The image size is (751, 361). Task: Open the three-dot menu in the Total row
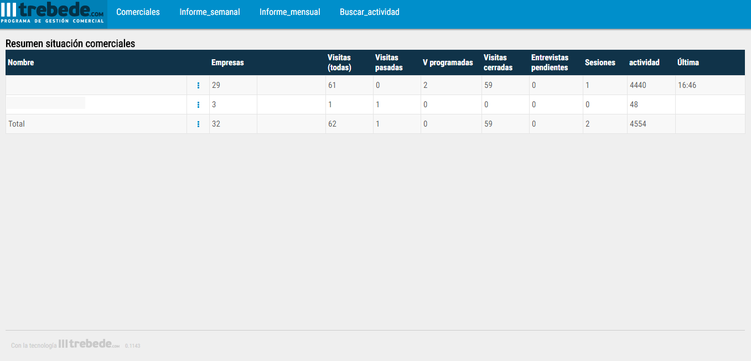tap(198, 124)
